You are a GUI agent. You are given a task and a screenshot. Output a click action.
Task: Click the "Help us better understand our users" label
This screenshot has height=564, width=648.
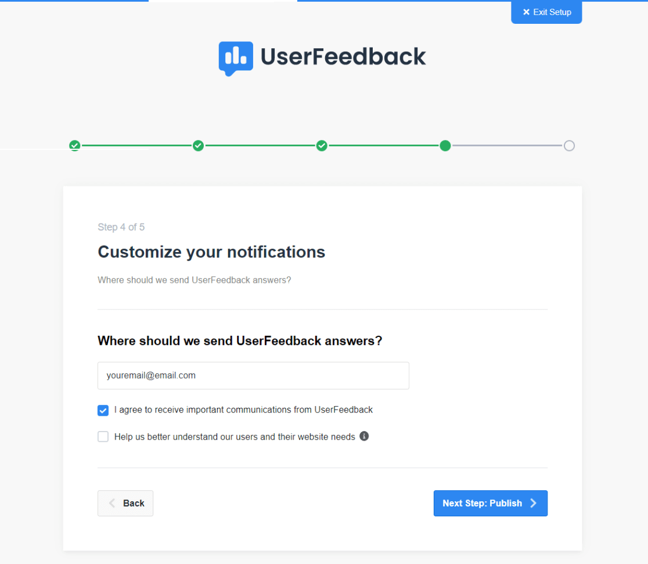(235, 437)
